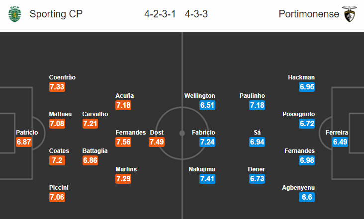Image resolution: width=364 pixels, height=219 pixels.
Task: Select the Sporting Fernandes 7.56 rating badge
Action: point(123,142)
